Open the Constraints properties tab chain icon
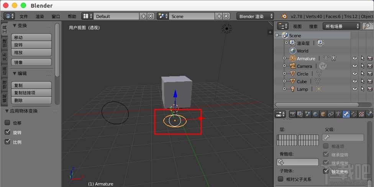Viewport: 374px width, 187px height. click(x=331, y=114)
